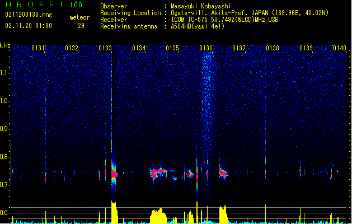352x224 pixels.
Task: Click the 1.0 kHz axis label
Action: (x=5, y=101)
